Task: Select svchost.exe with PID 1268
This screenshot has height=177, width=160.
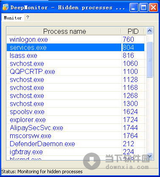Action: pyautogui.click(x=76, y=95)
